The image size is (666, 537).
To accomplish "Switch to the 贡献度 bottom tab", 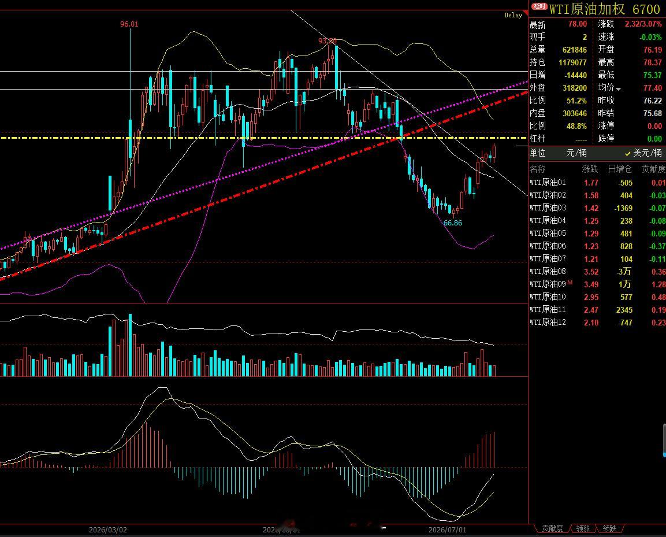I will point(552,528).
